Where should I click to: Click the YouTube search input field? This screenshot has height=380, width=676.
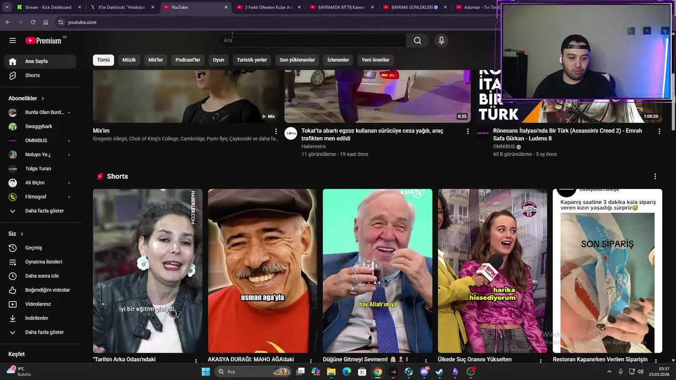[x=312, y=41]
